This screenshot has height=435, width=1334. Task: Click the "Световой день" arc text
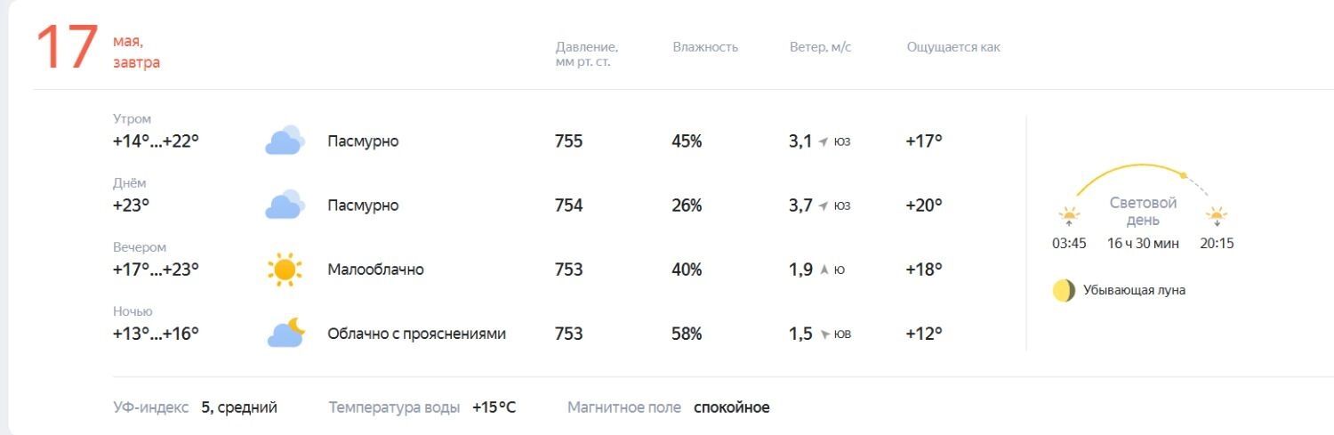(1143, 212)
